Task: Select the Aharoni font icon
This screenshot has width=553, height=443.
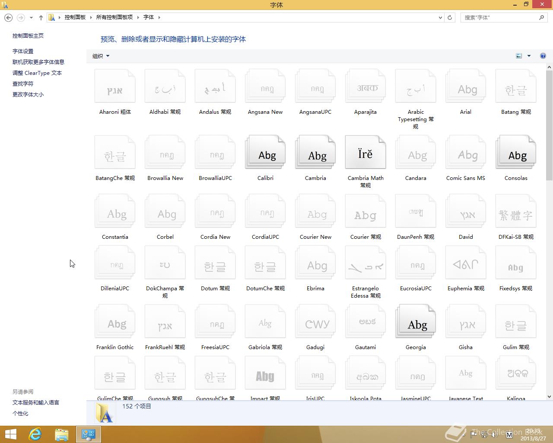Action: coord(115,86)
